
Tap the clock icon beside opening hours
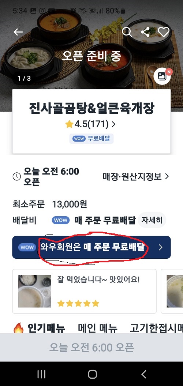[17, 176]
